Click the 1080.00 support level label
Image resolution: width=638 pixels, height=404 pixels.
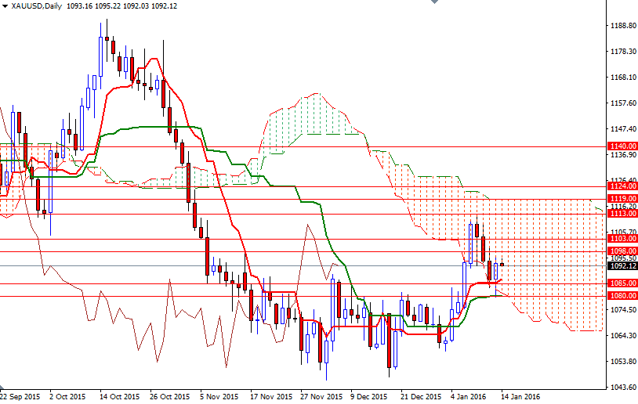[622, 295]
